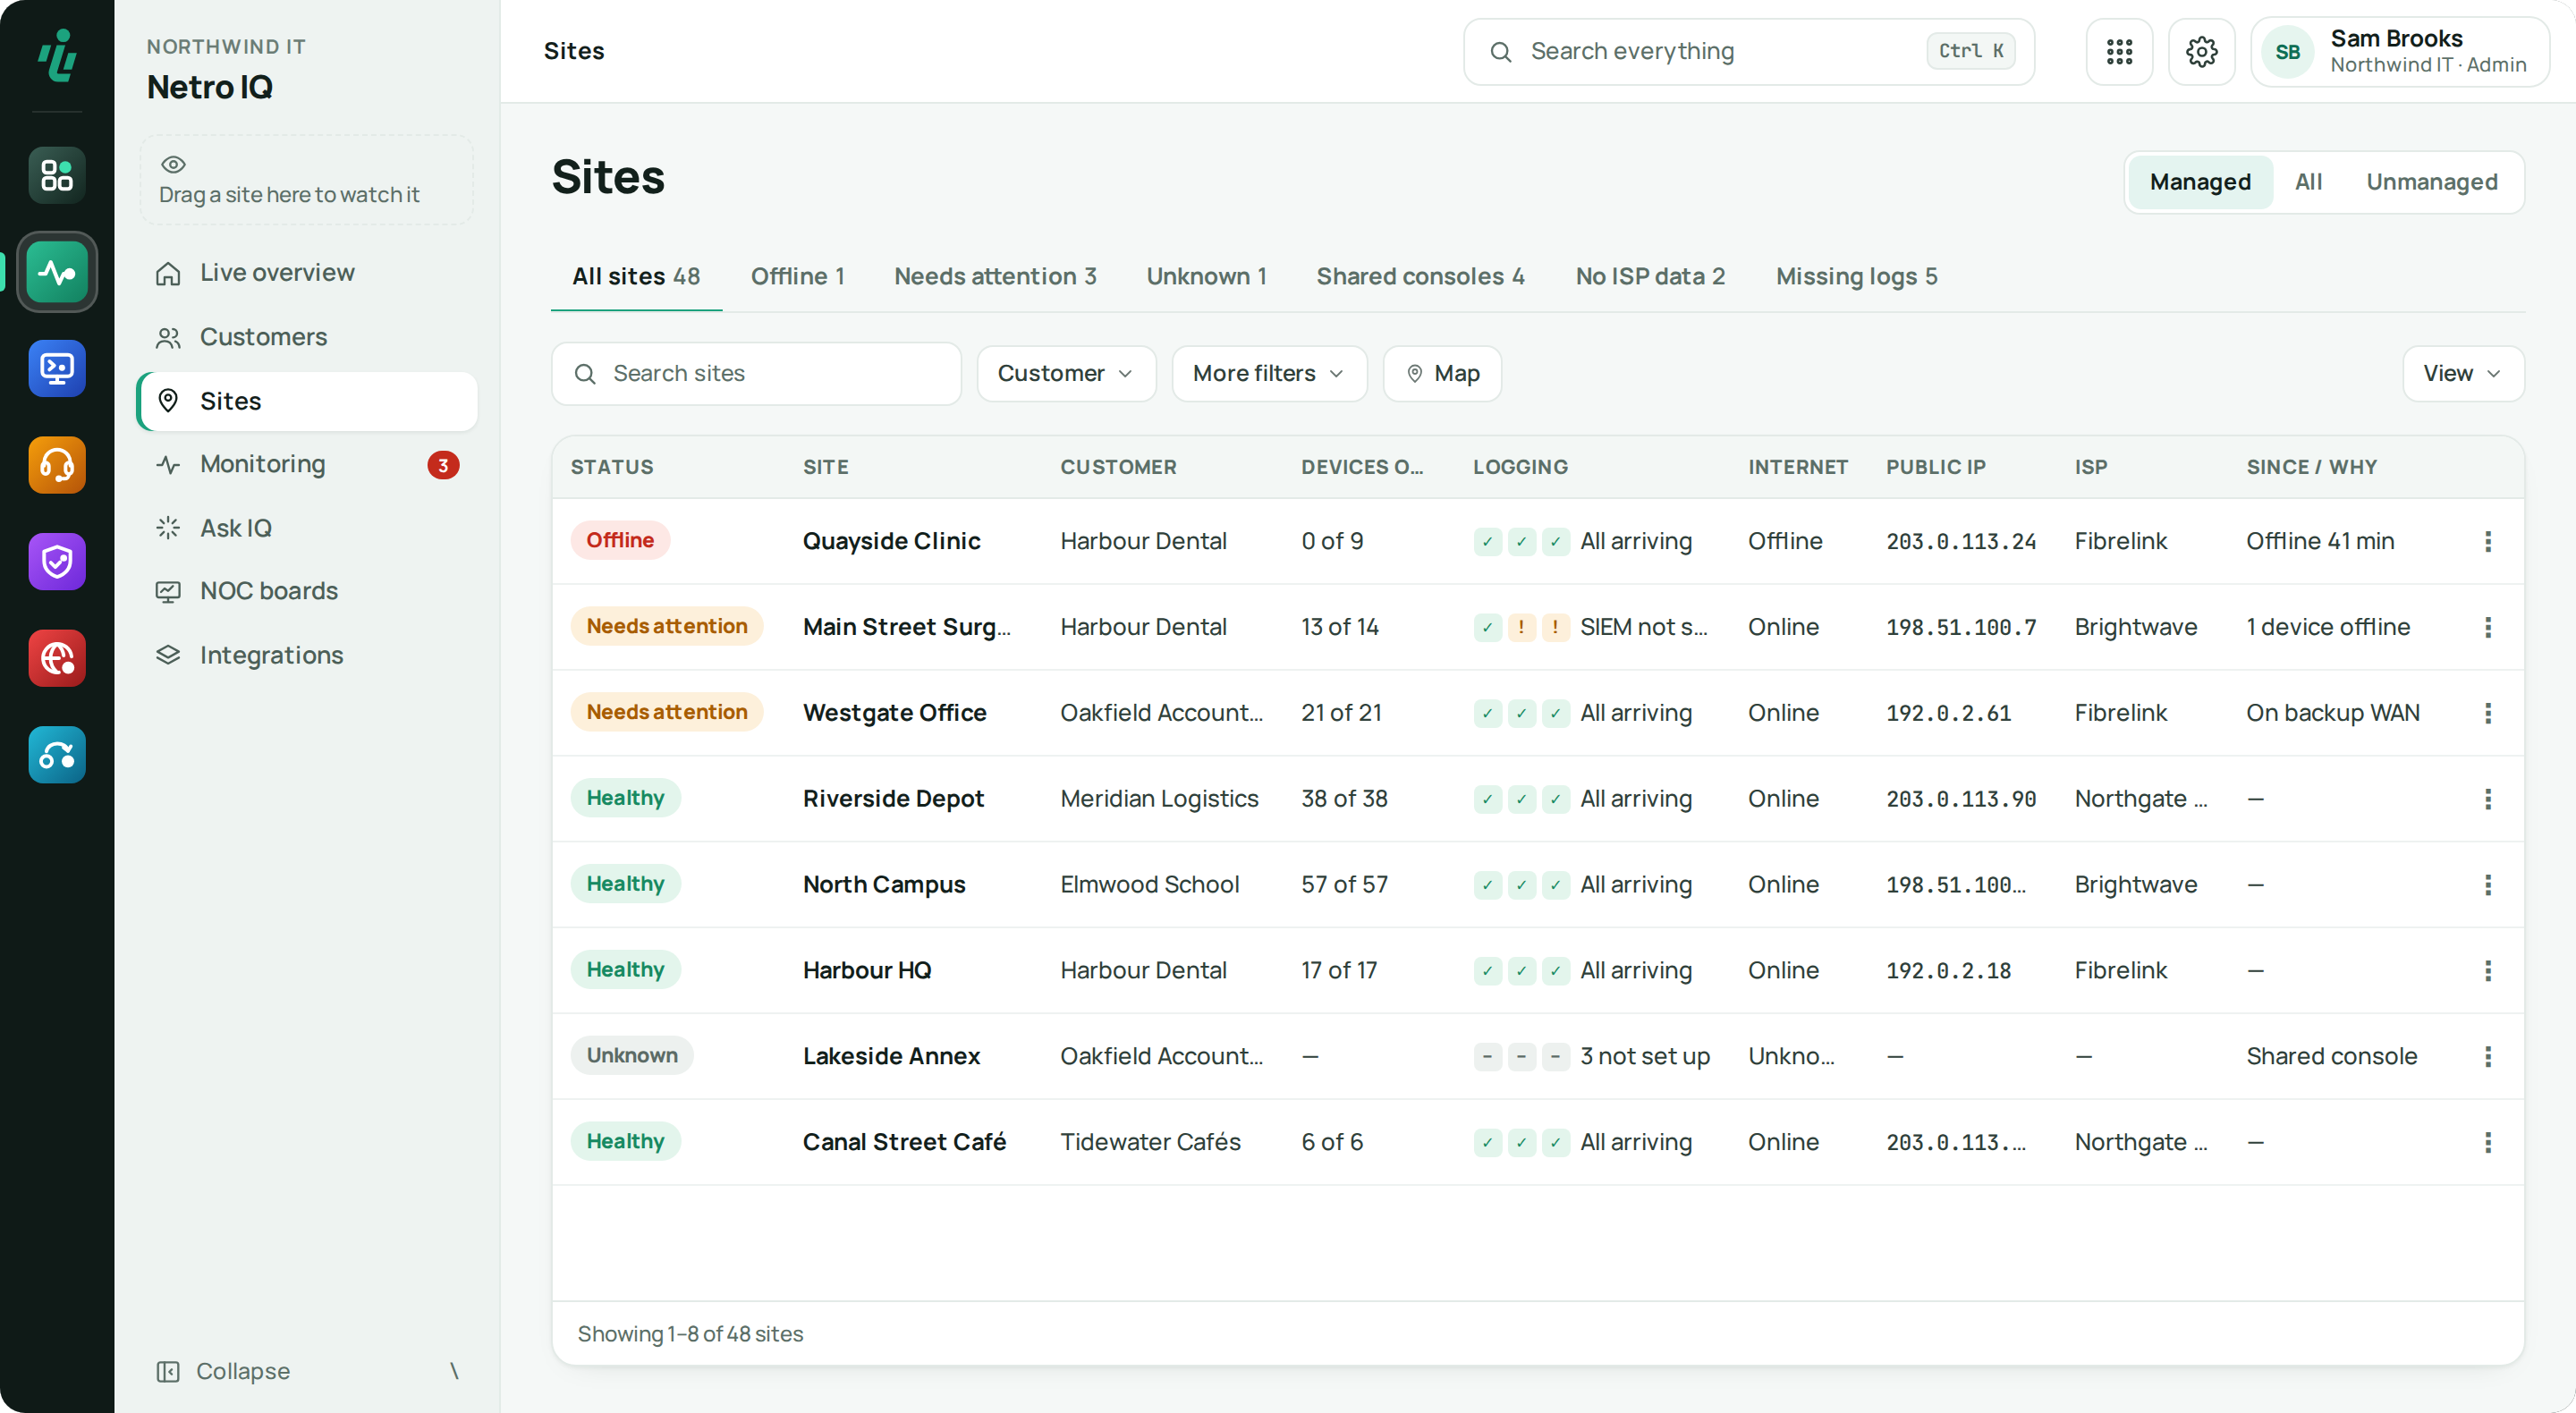
Task: Open the Main Street Surg... site row
Action: [x=1537, y=627]
